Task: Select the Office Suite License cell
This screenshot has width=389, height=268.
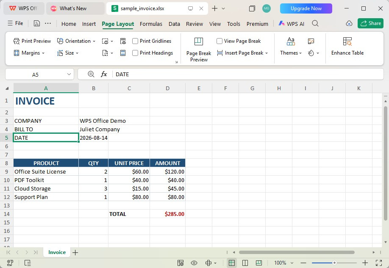Action: [x=46, y=171]
